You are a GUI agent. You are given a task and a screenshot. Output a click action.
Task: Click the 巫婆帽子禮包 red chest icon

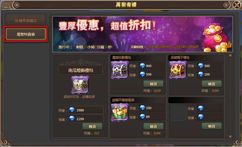coord(178,70)
